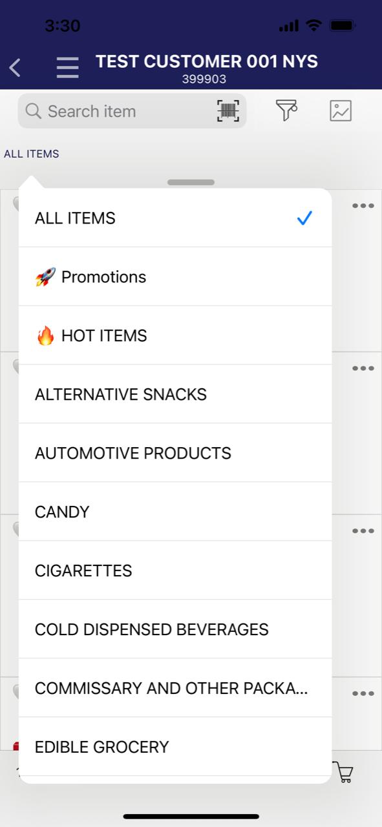The height and width of the screenshot is (827, 382).
Task: Open more options on first item row
Action: tap(363, 205)
